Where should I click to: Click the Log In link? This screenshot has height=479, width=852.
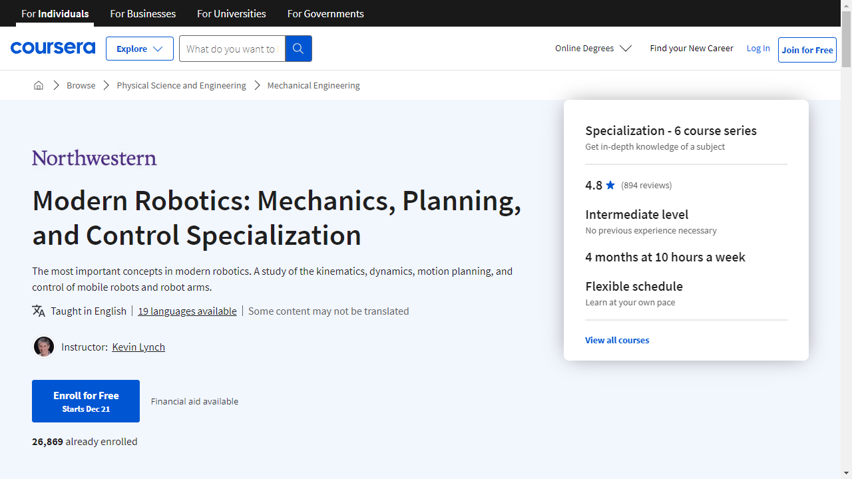point(758,48)
